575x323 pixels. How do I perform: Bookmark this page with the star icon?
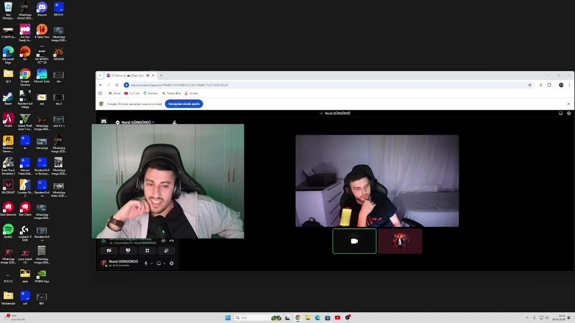click(x=530, y=85)
